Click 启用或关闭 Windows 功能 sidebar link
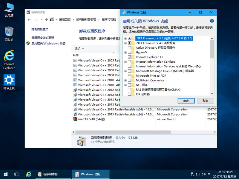Screen dimensions: 239x179 click(x=48, y=43)
